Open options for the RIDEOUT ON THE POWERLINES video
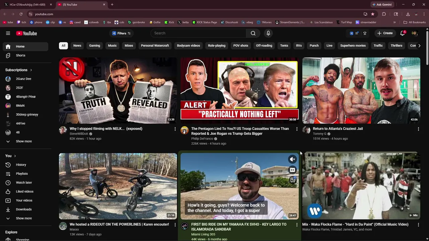 pos(175,225)
